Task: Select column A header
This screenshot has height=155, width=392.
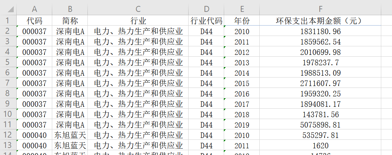Action: (34, 9)
